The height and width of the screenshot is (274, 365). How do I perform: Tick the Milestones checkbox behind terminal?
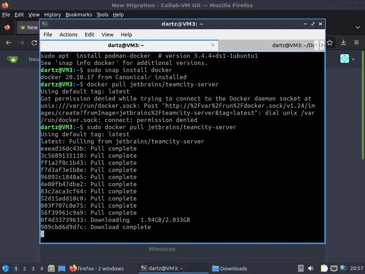click(x=143, y=249)
